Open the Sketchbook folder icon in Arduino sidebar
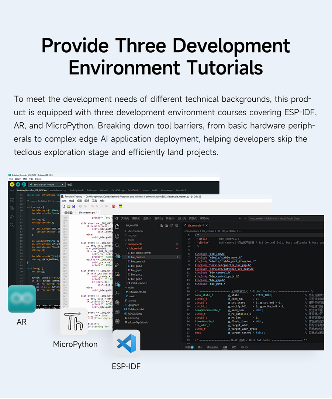Image resolution: width=332 pixels, height=399 pixels. tap(12, 192)
